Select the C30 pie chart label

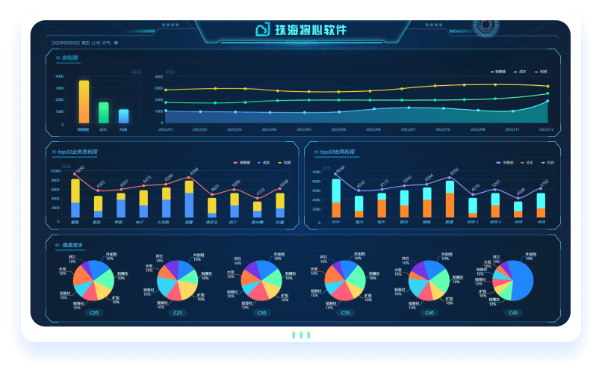click(x=262, y=313)
